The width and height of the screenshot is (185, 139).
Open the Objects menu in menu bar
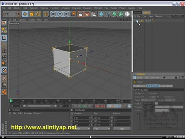pos(17,8)
